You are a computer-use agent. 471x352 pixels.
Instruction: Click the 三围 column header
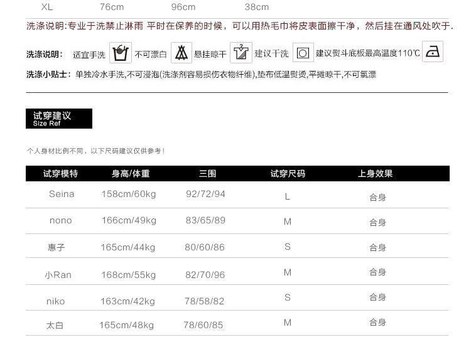click(207, 174)
